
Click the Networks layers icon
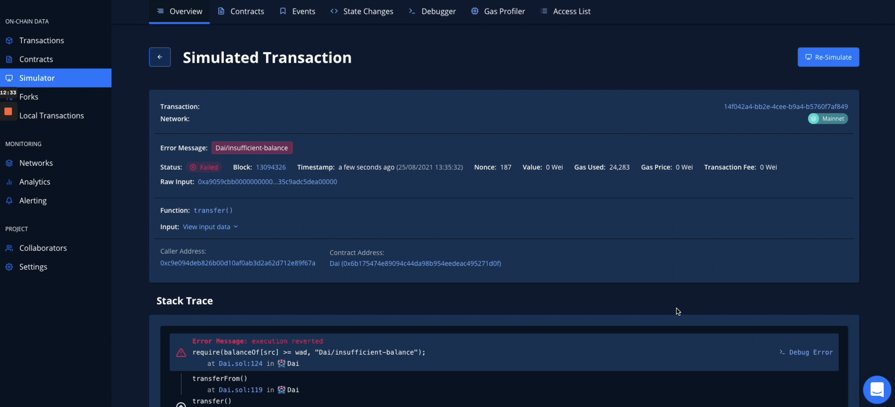pyautogui.click(x=9, y=163)
